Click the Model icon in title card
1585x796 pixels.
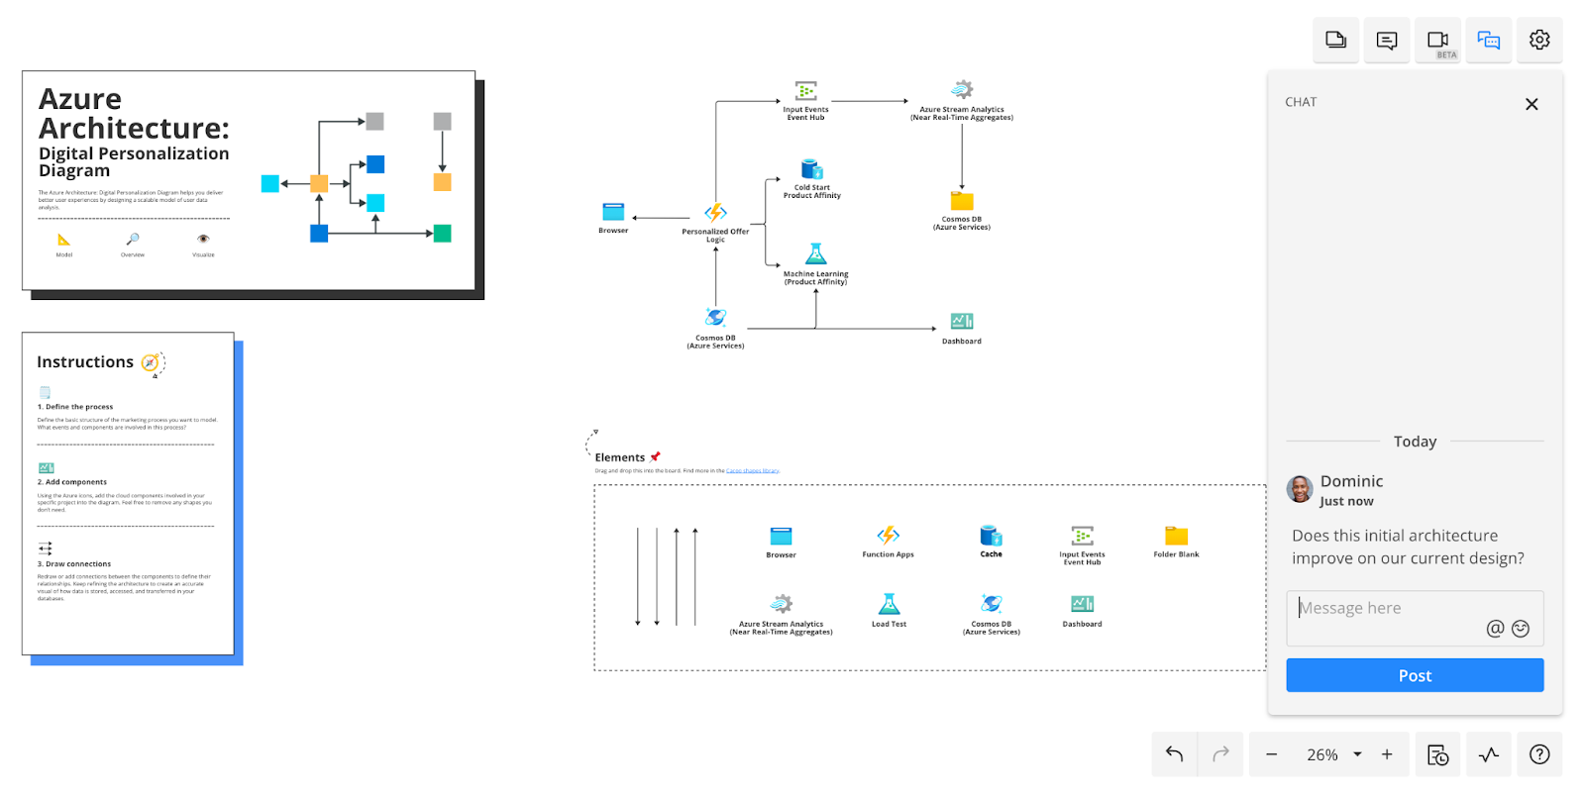(x=64, y=240)
